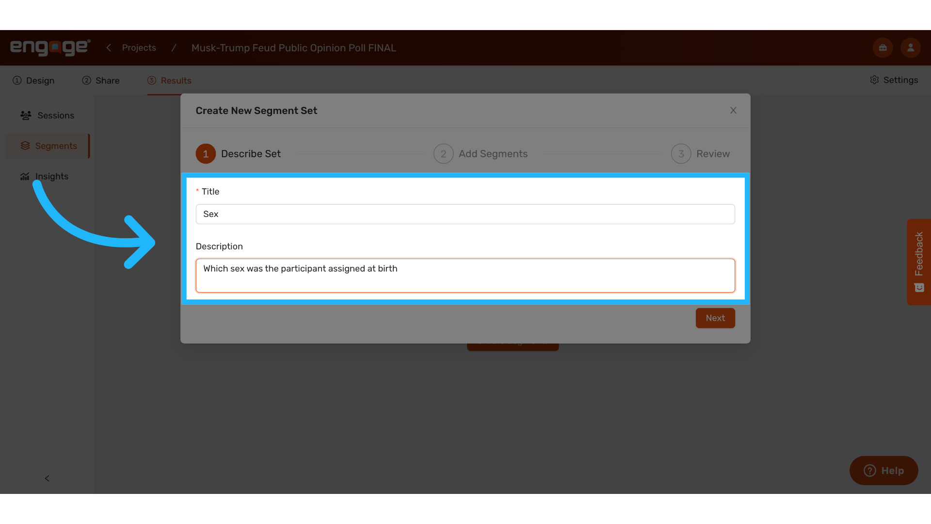Screen dimensions: 931x524
Task: Click the project title Musk-Trump Feud Poll
Action: point(293,48)
